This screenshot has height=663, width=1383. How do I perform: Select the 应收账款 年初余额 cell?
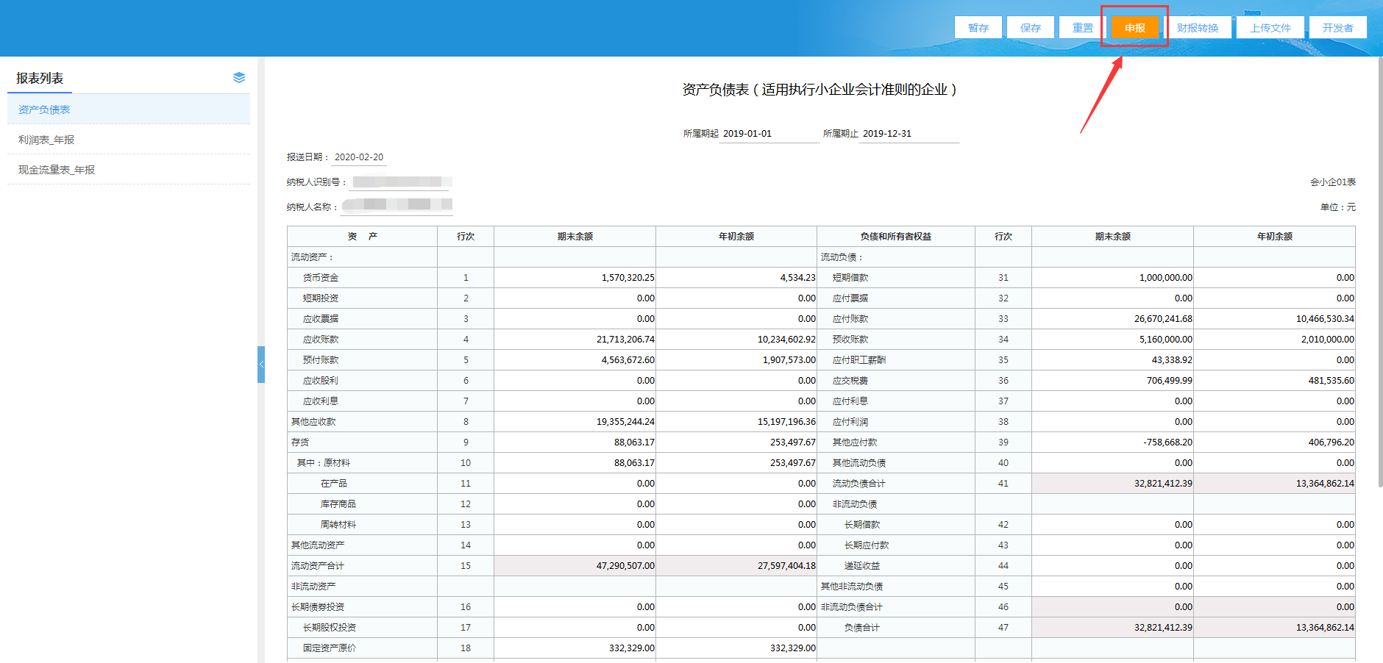[736, 340]
